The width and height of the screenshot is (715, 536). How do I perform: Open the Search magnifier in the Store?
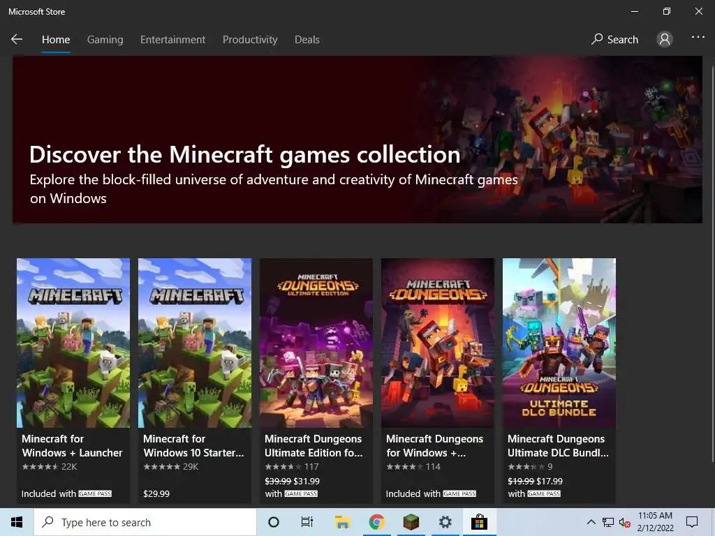point(596,39)
